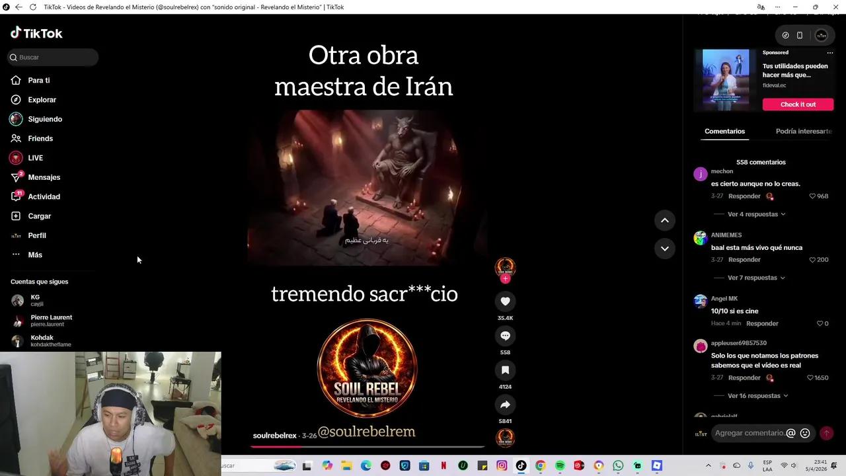Like mechon's comment with 968 likes
This screenshot has width=846, height=476.
click(x=813, y=196)
